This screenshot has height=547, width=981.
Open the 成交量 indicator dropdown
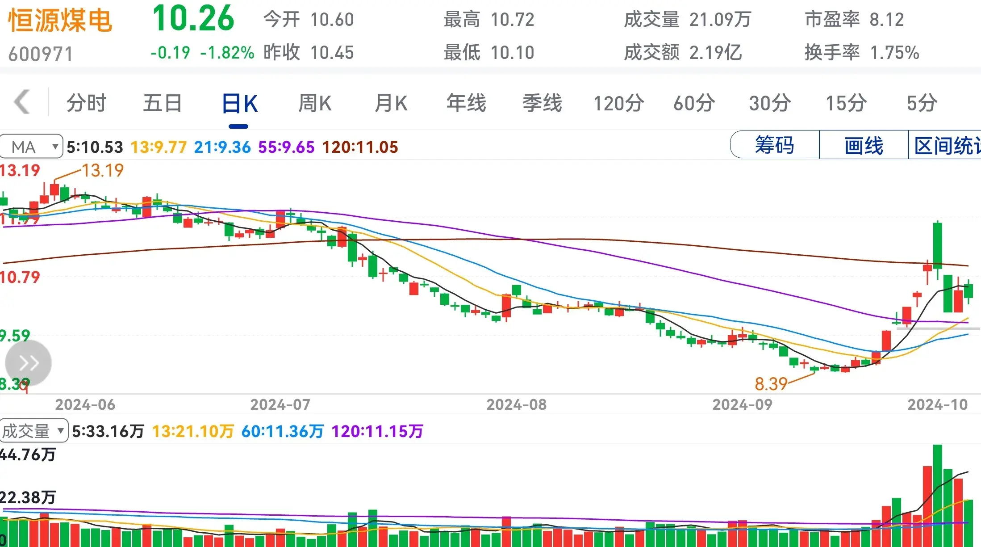point(34,431)
